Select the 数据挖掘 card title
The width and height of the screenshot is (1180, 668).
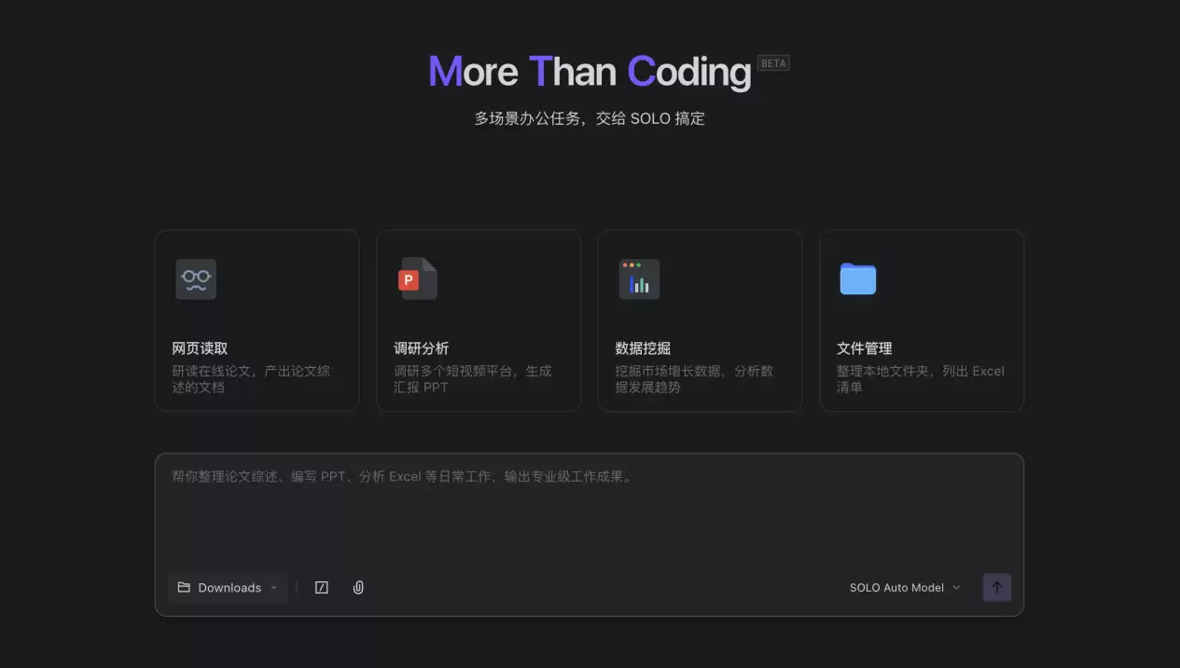[643, 348]
